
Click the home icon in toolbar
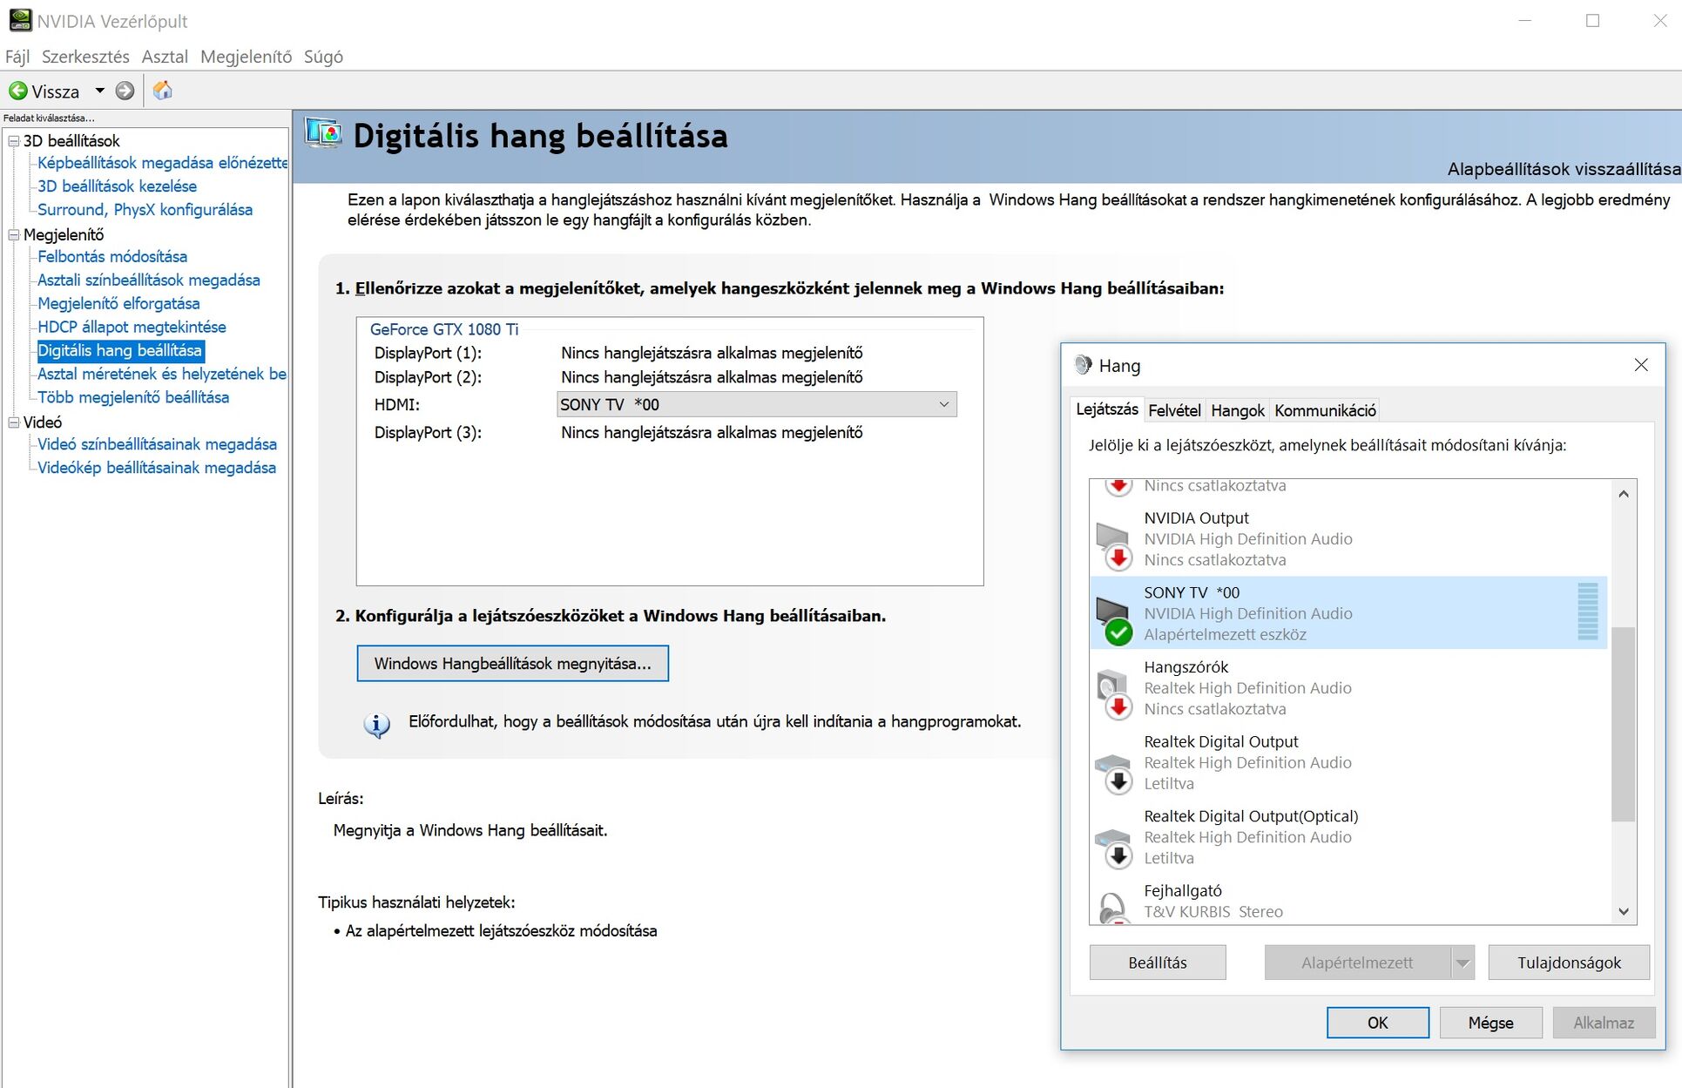tap(163, 91)
